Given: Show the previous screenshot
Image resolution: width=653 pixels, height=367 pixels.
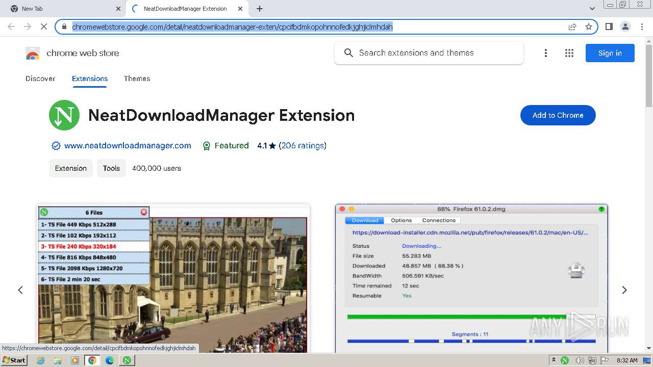Looking at the screenshot, I should pos(20,290).
